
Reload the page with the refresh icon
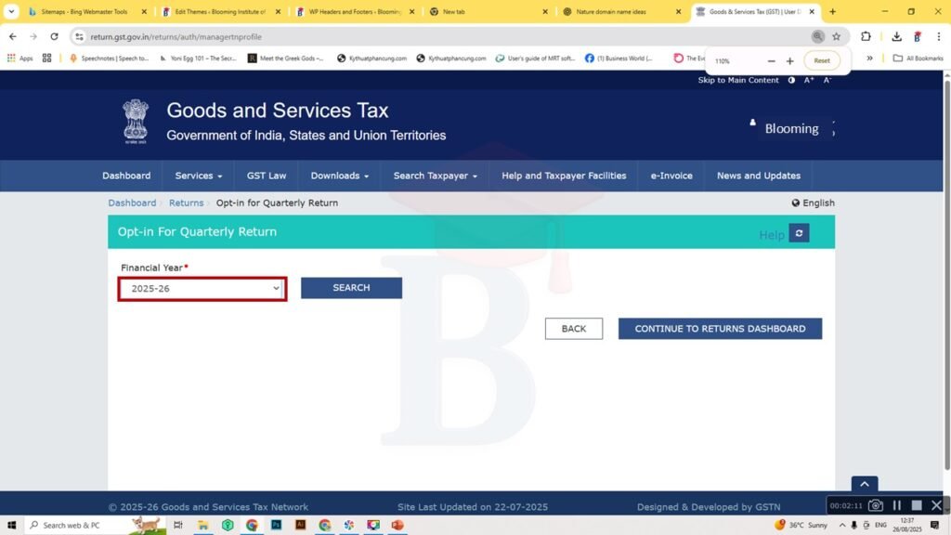pyautogui.click(x=54, y=36)
